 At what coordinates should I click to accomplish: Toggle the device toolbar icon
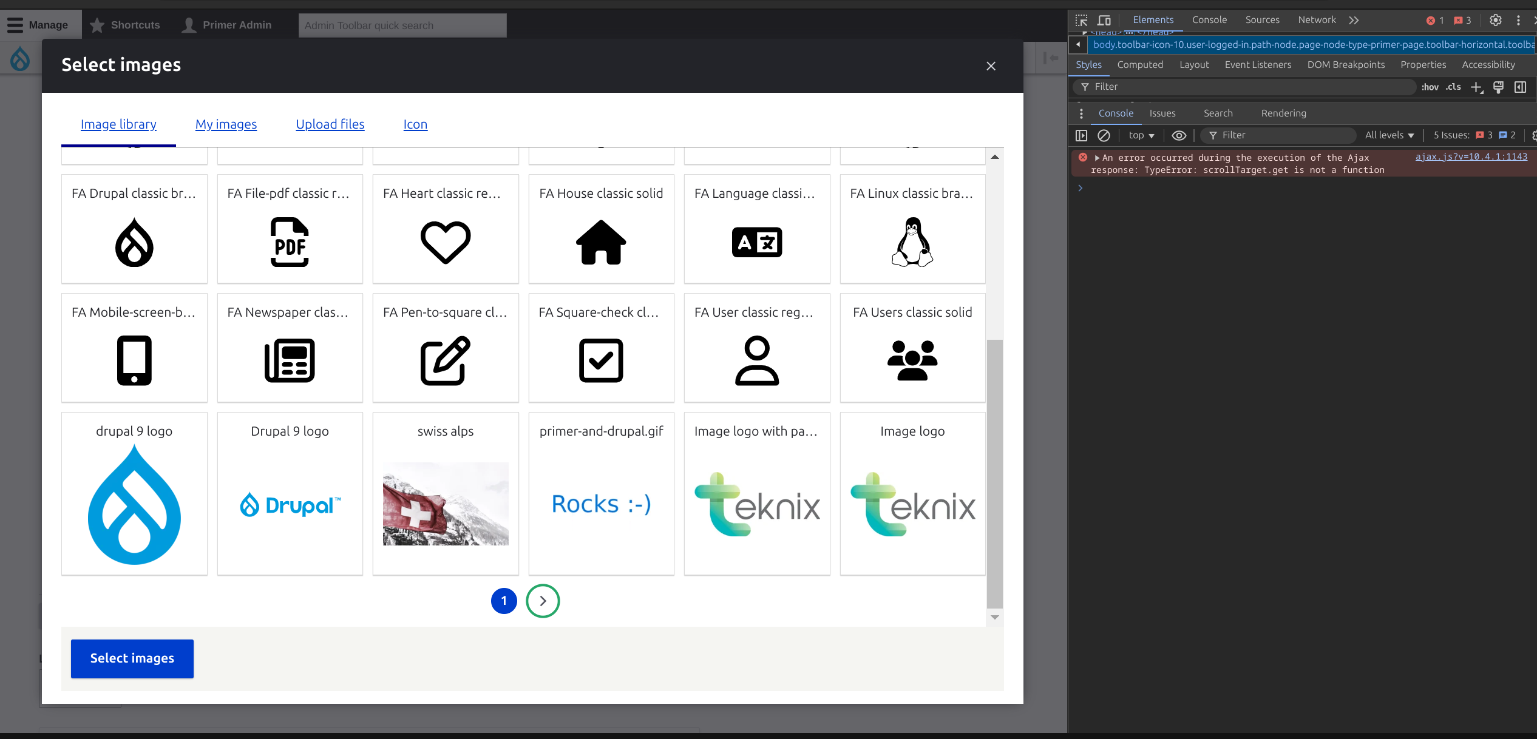[1104, 20]
